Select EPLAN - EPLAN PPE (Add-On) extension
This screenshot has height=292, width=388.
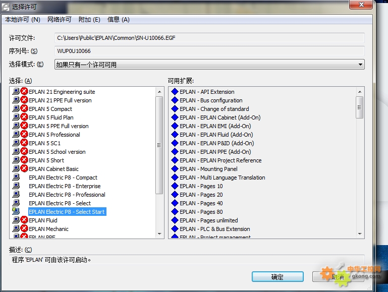(x=215, y=152)
